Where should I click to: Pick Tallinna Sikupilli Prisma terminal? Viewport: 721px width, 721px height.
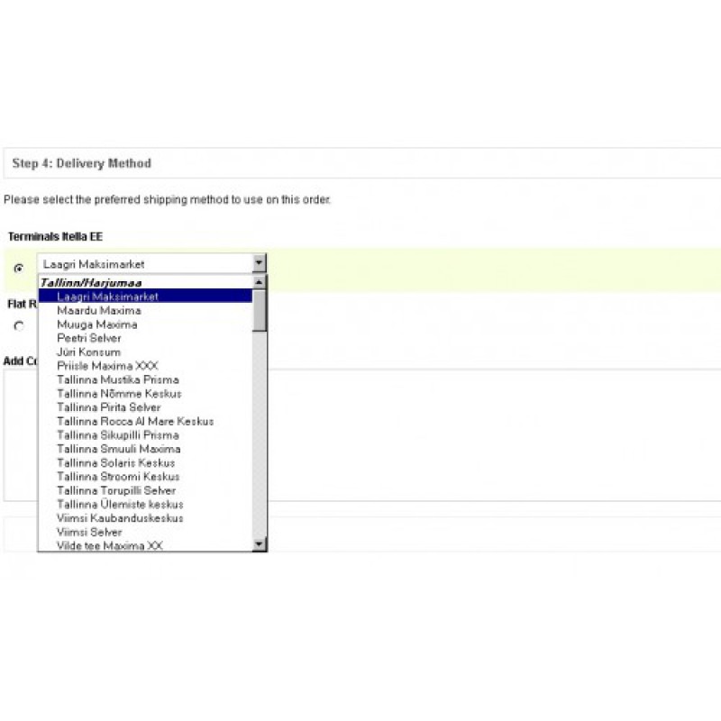coord(145,435)
